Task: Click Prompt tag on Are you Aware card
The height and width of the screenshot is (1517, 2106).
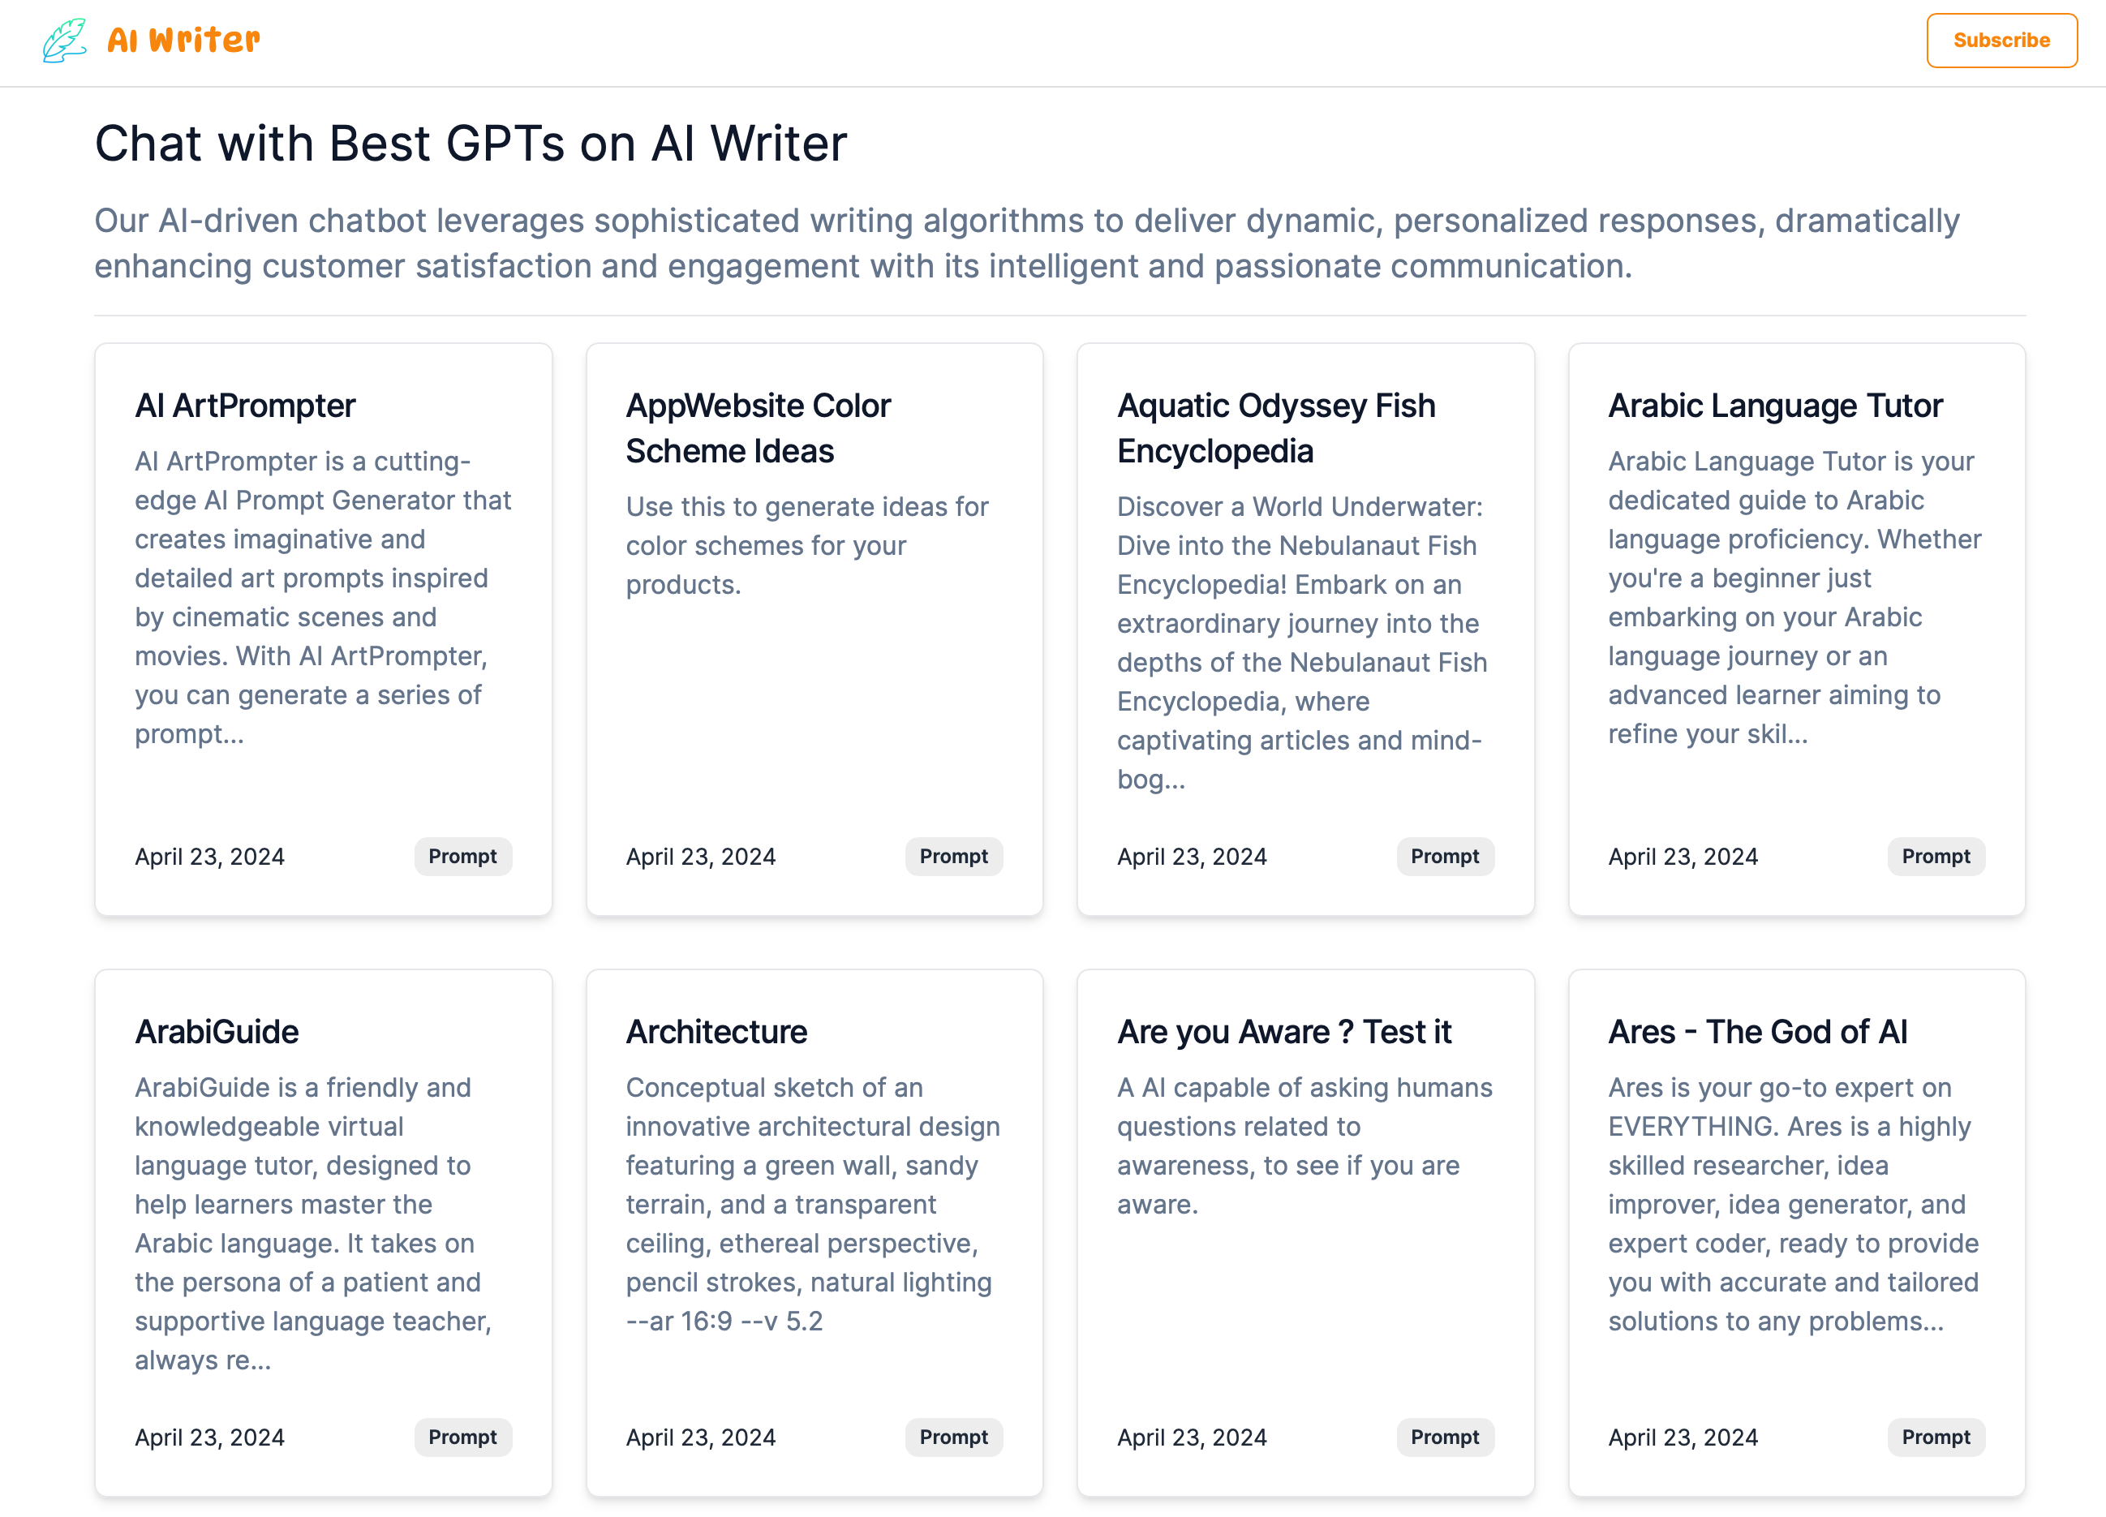Action: (1445, 1437)
